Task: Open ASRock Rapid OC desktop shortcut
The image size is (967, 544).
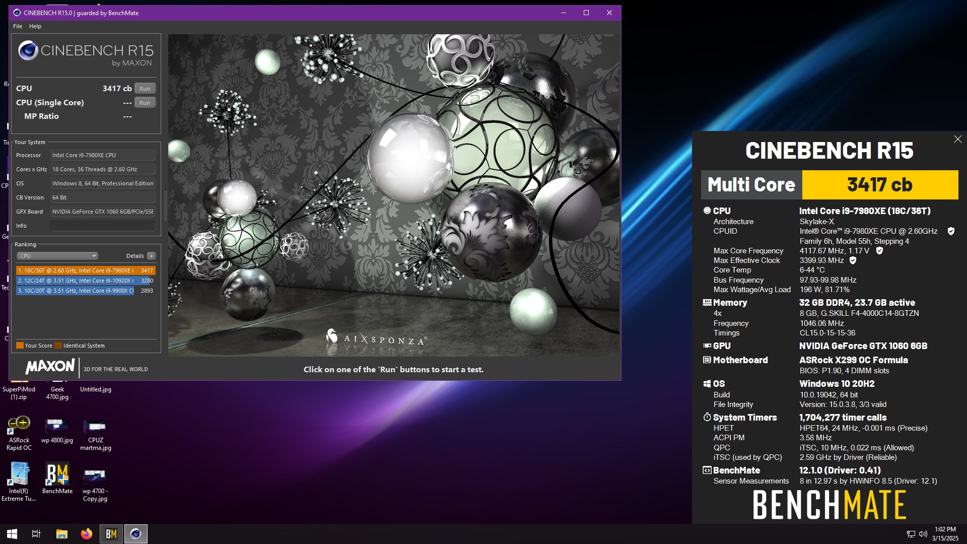Action: (x=19, y=433)
